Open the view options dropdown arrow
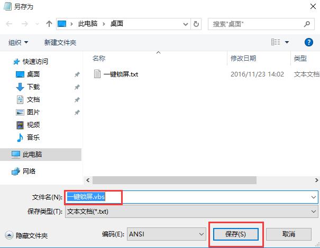Image resolution: width=320 pixels, height=248 pixels. coord(287,42)
